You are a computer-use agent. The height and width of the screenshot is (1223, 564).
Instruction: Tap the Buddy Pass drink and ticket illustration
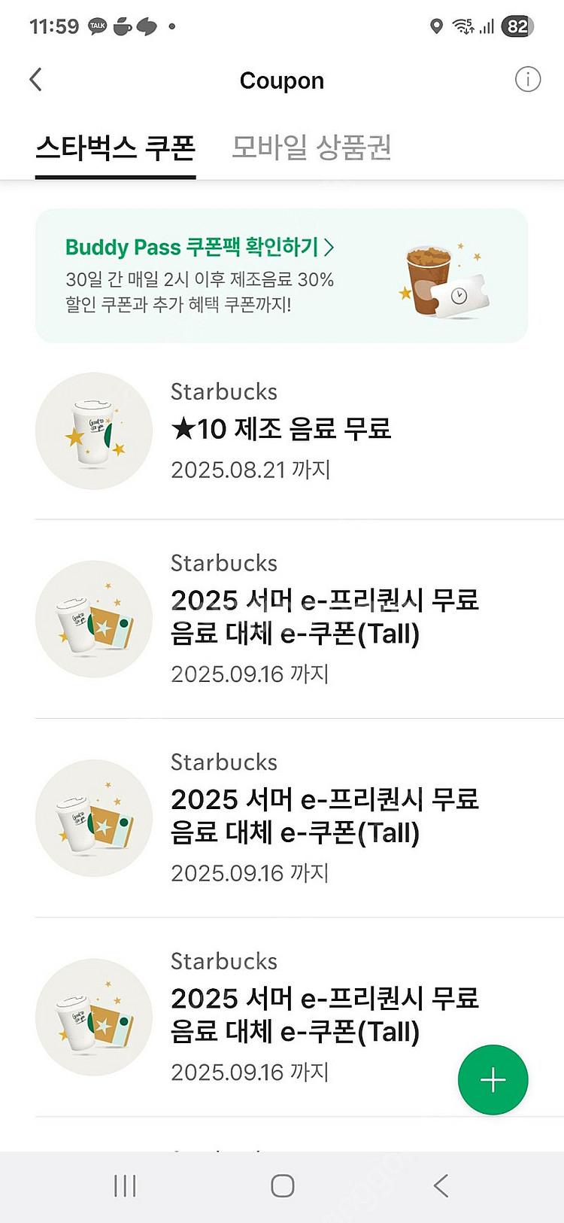click(444, 279)
